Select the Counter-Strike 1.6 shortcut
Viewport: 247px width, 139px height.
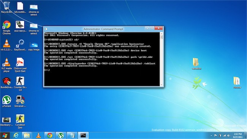click(20, 84)
